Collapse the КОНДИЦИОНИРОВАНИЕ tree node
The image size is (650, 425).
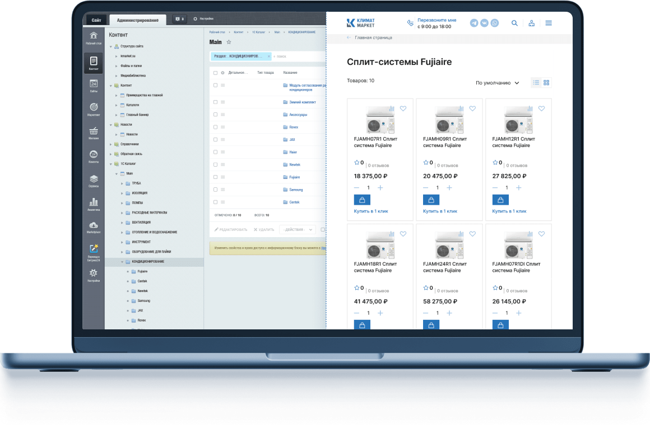coord(123,262)
